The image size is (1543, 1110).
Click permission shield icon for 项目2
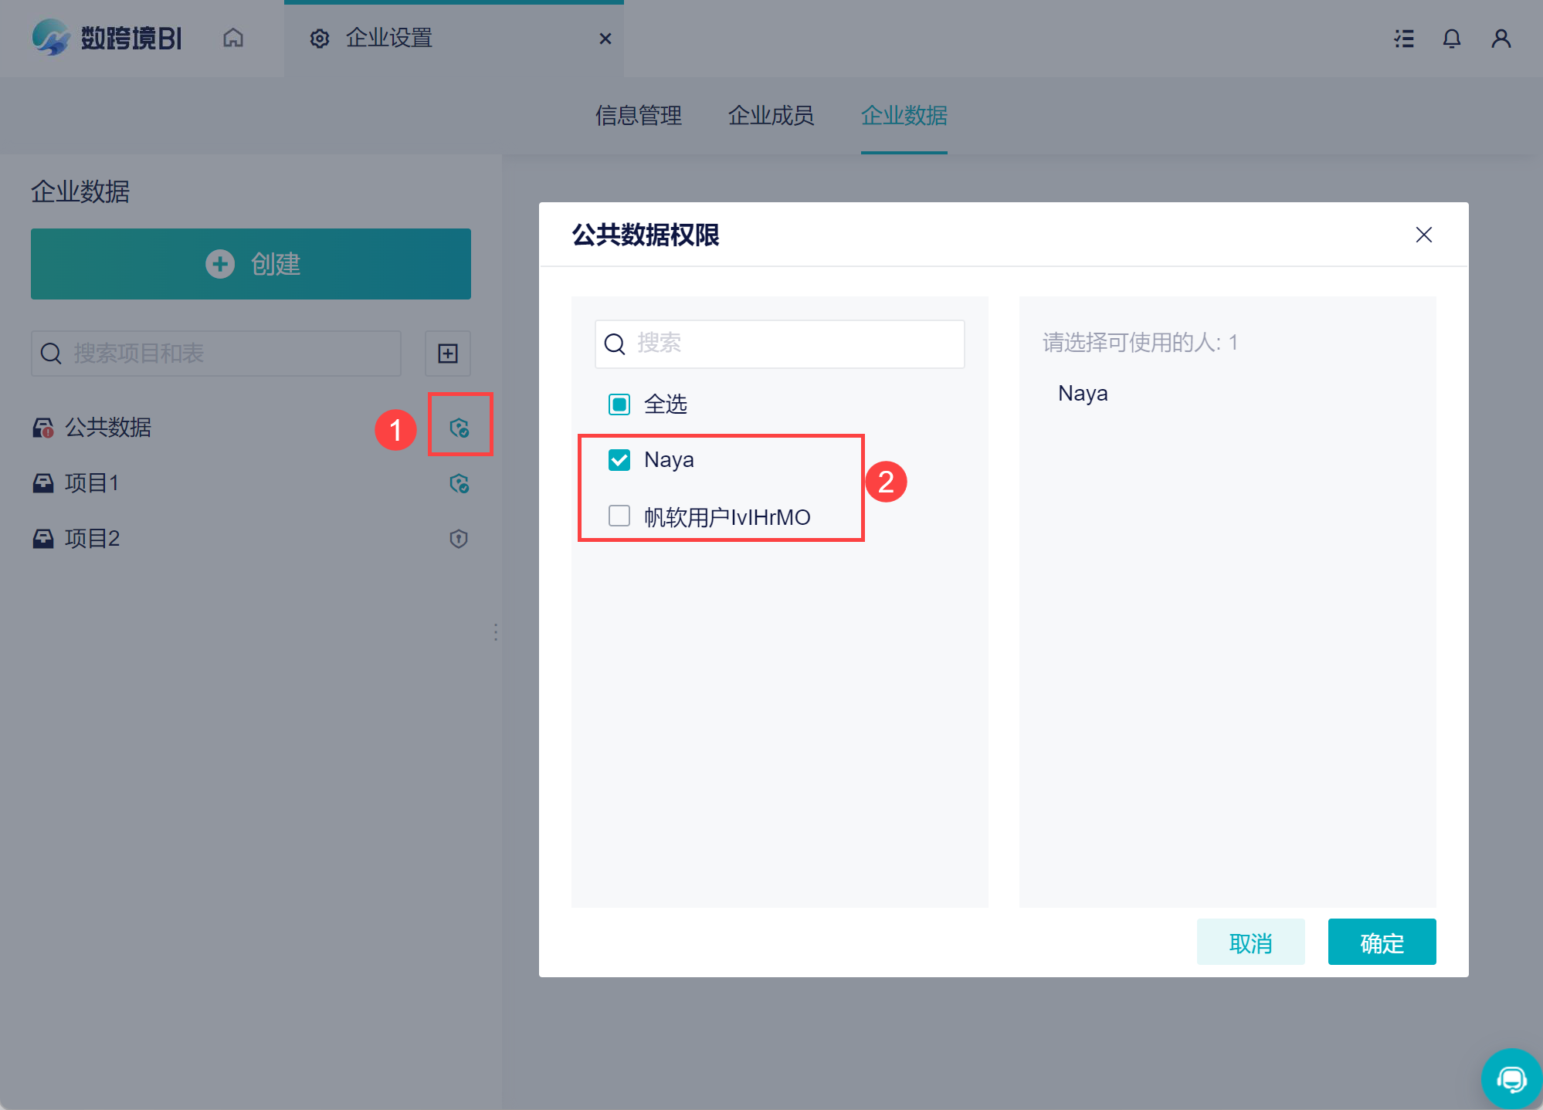click(x=459, y=539)
